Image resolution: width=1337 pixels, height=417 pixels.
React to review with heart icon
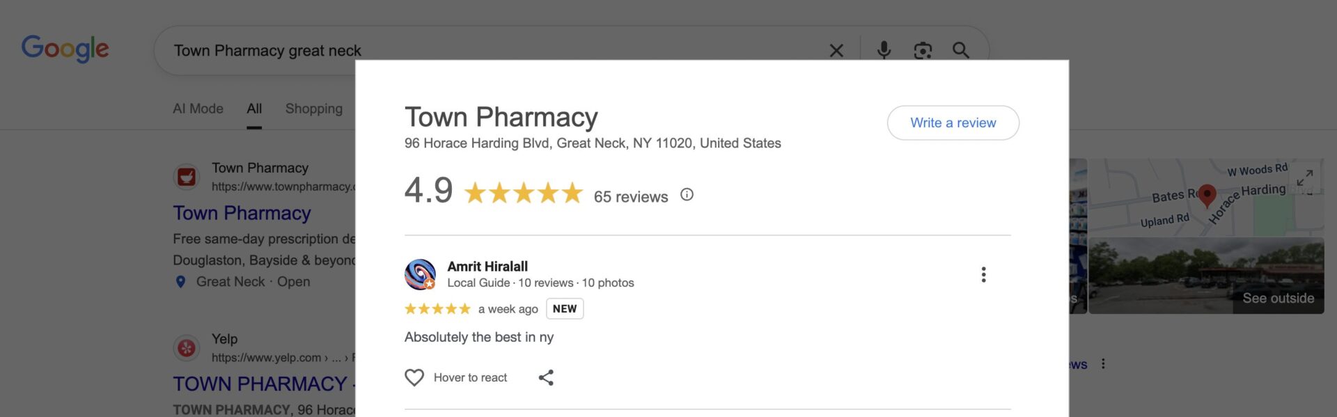(x=414, y=377)
